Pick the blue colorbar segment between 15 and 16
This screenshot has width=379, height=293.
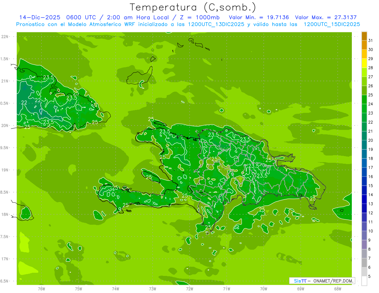[x=364, y=181]
